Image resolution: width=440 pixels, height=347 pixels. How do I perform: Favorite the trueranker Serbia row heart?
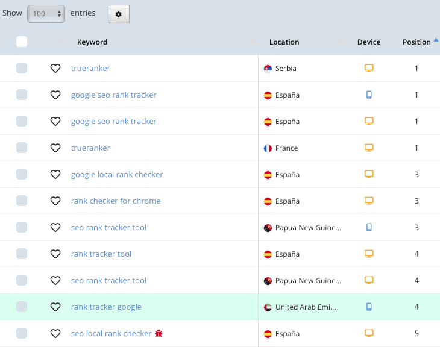[x=55, y=68]
